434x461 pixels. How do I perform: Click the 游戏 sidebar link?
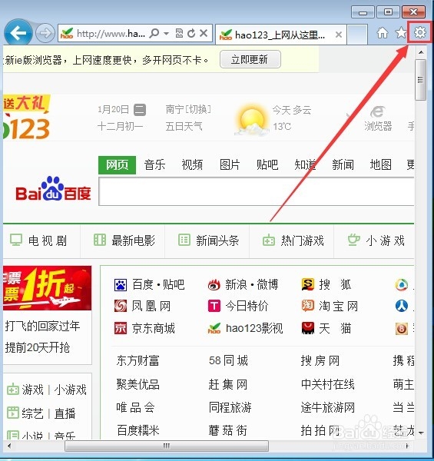point(32,390)
